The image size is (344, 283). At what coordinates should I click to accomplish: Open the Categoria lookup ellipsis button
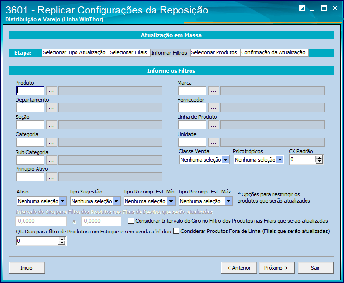tap(51, 142)
